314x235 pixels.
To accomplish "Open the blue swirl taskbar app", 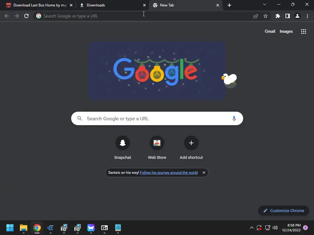I will coord(51,228).
